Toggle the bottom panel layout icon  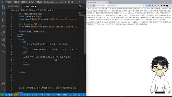66,2
